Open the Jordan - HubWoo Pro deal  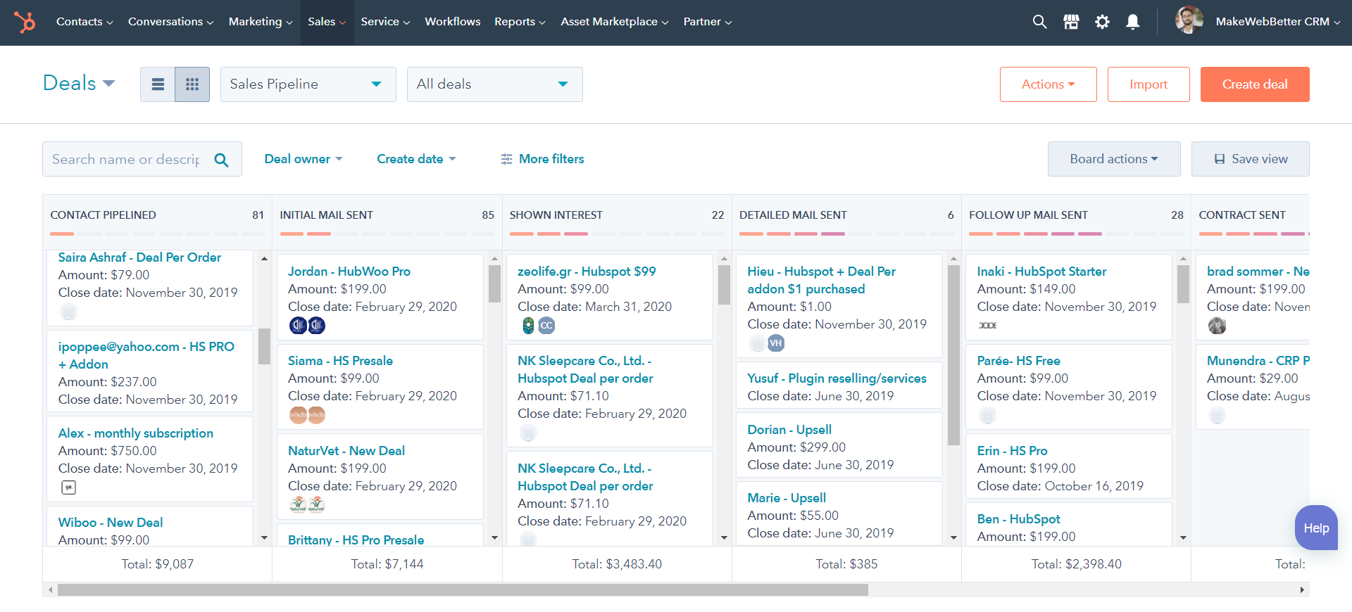(349, 272)
